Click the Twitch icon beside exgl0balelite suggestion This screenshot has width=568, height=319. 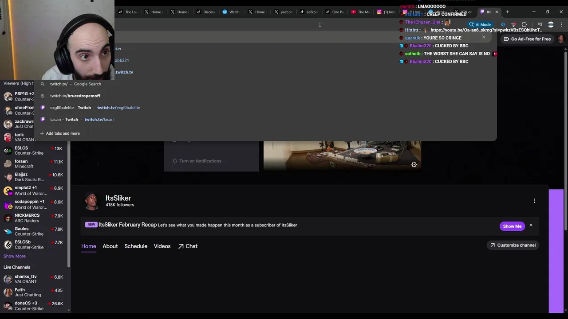click(x=43, y=108)
